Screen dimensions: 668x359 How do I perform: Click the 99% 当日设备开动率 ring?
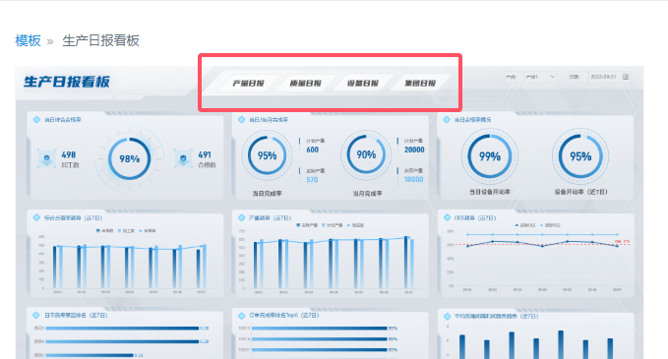point(490,156)
